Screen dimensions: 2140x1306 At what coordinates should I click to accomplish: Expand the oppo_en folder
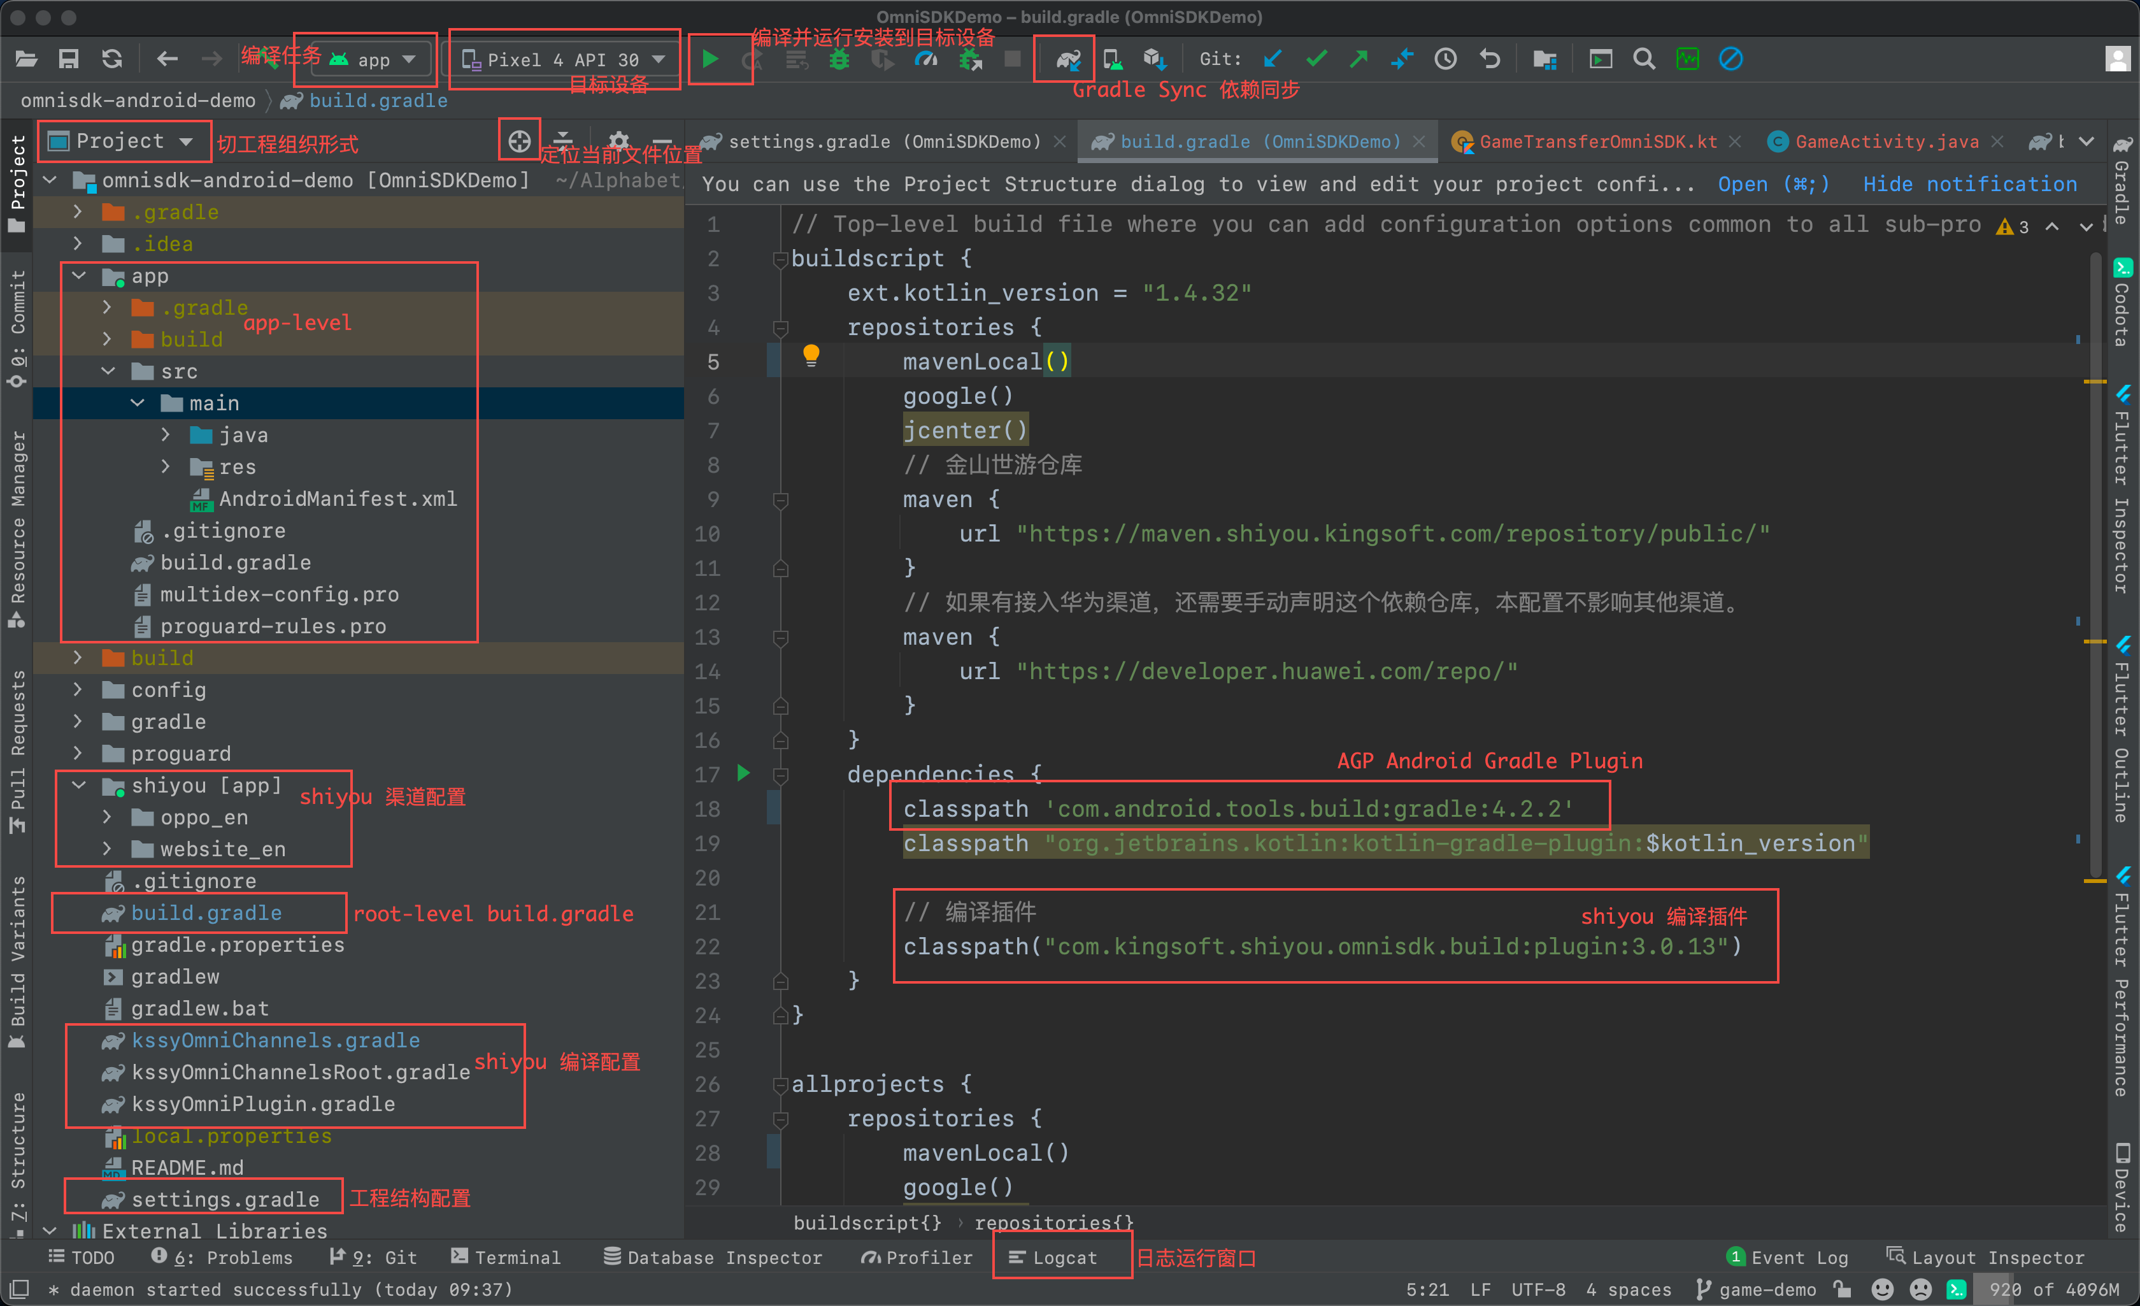tap(108, 817)
